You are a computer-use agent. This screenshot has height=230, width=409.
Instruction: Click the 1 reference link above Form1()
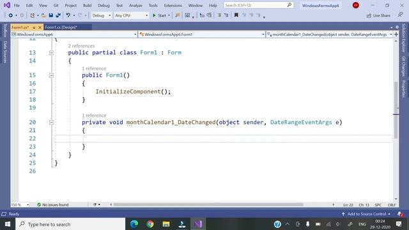pos(94,68)
